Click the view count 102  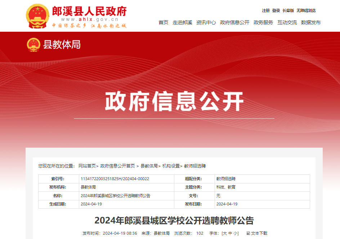[x=200, y=233]
